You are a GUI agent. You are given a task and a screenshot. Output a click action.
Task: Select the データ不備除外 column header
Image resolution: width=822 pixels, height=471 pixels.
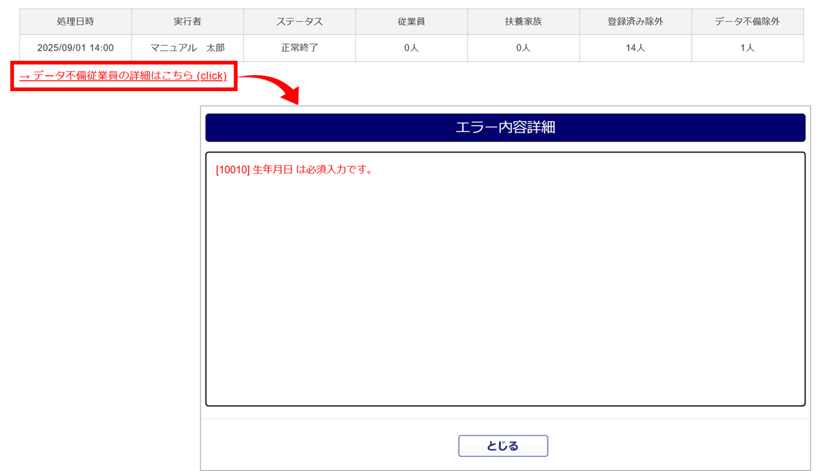(x=748, y=22)
